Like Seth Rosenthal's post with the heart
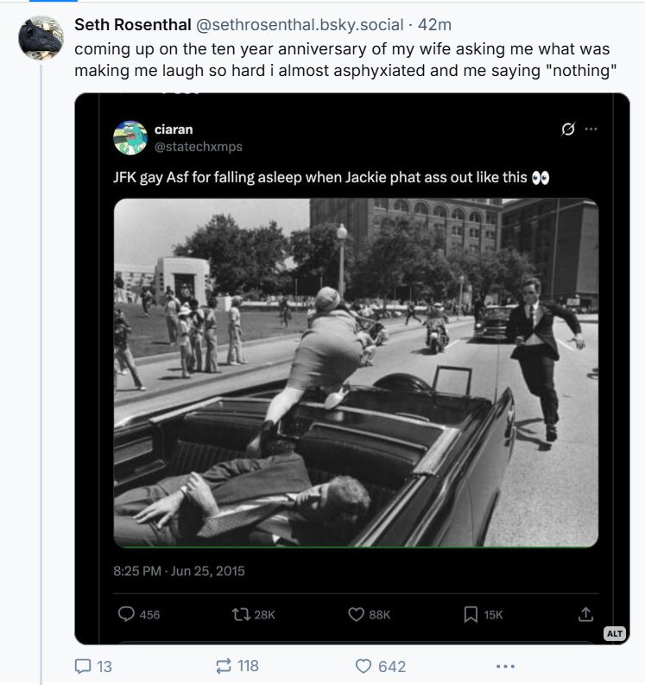This screenshot has height=685, width=645. pyautogui.click(x=364, y=666)
